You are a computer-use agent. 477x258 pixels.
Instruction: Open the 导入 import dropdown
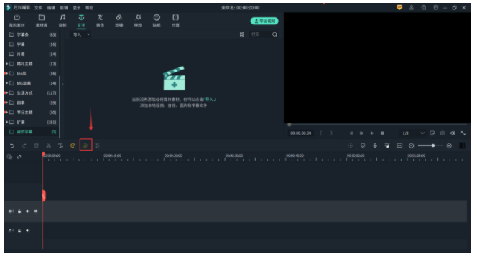[x=81, y=34]
